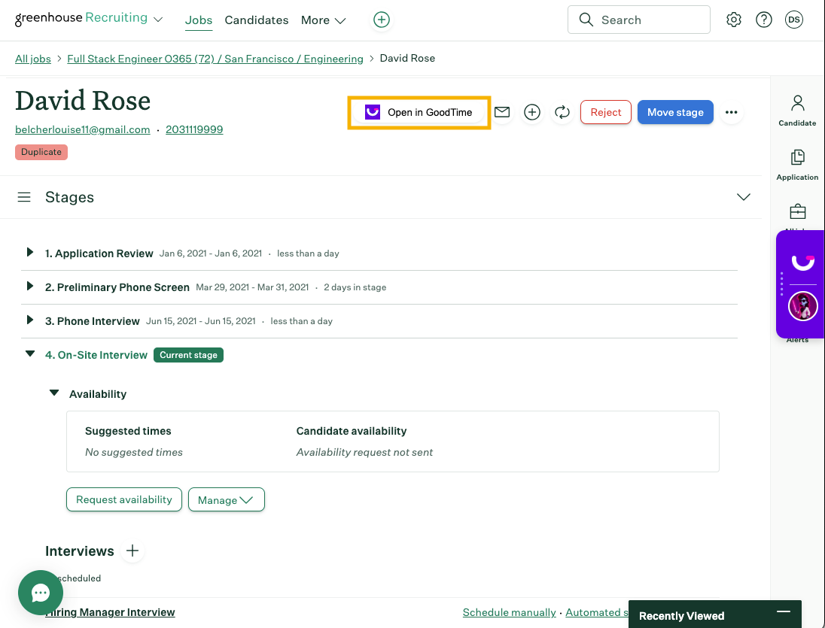The image size is (825, 628).
Task: Click the avatar in the GoodTime widget
Action: coord(803,306)
